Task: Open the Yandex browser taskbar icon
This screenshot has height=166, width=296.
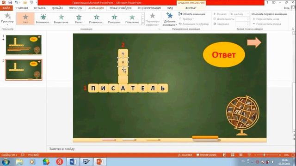Action: [x=60, y=162]
